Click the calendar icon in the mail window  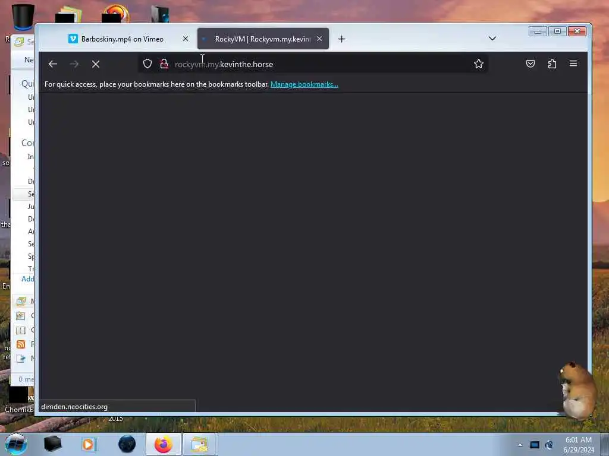(21, 315)
